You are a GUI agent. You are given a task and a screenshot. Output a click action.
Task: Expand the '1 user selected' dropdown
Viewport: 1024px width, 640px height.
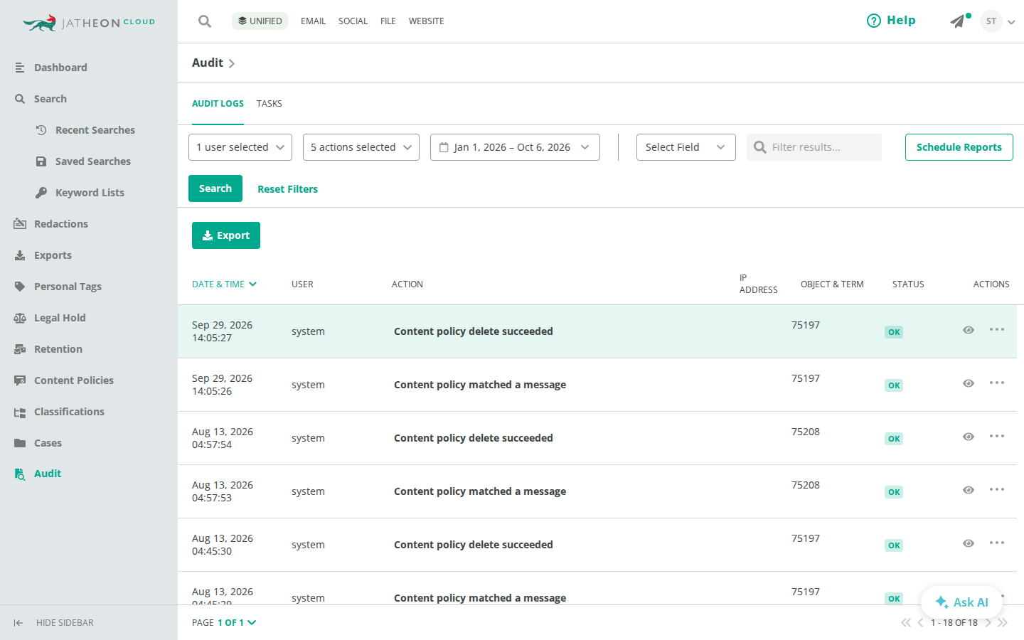click(240, 147)
